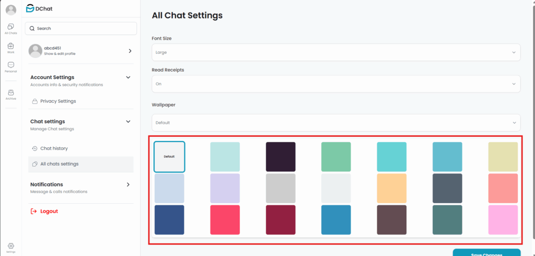Open the Work chats section
The width and height of the screenshot is (535, 256).
(x=10, y=48)
